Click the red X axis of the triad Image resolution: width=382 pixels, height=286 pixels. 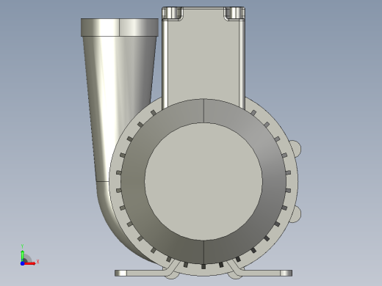tap(30, 263)
